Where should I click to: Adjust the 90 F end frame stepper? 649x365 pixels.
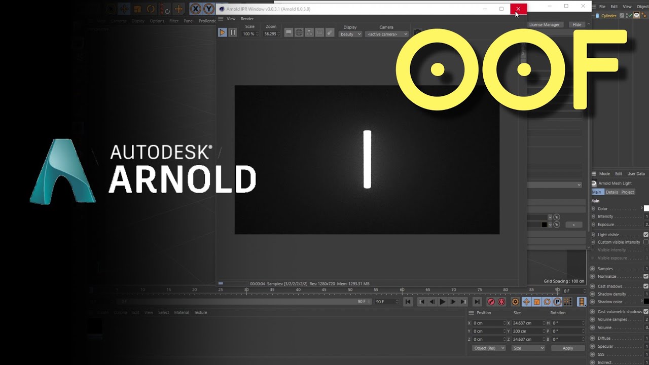[x=397, y=302]
